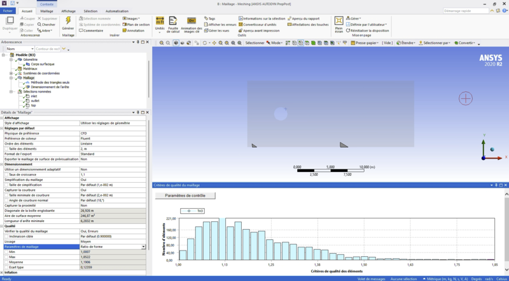509x281 pixels.
Task: Toggle the Angle de courbure normal checkbox
Action: tap(6, 200)
